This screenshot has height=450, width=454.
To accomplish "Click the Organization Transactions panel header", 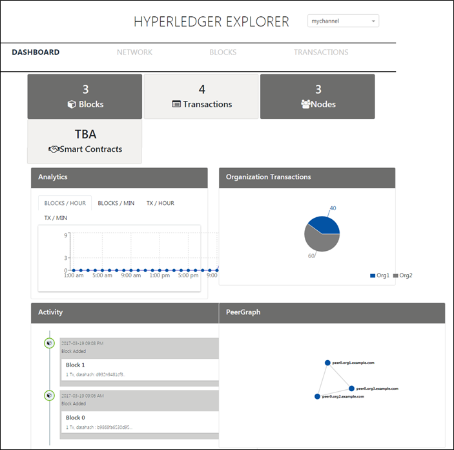I will tap(307, 178).
